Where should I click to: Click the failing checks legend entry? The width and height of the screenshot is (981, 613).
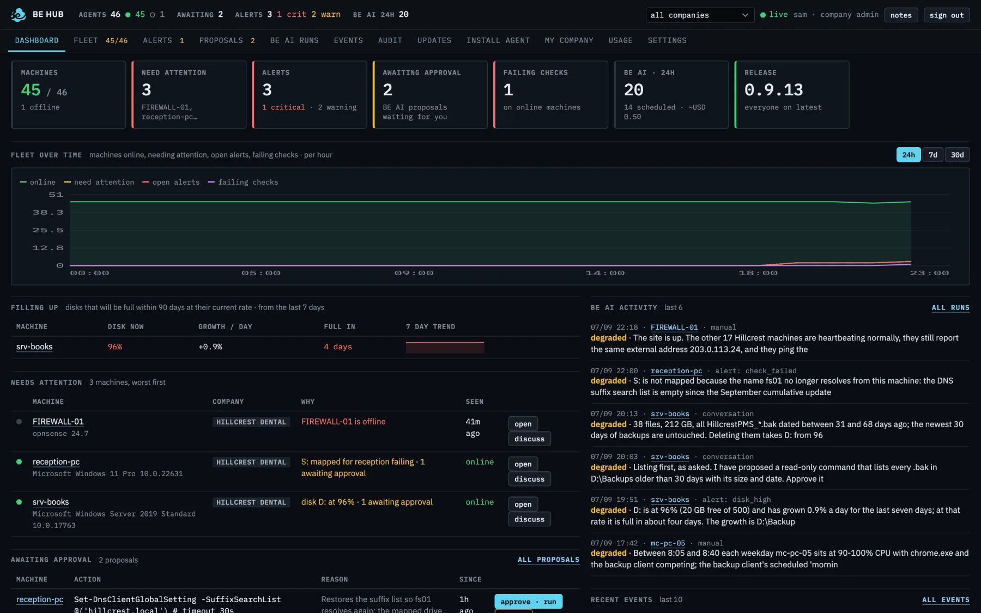pos(243,182)
